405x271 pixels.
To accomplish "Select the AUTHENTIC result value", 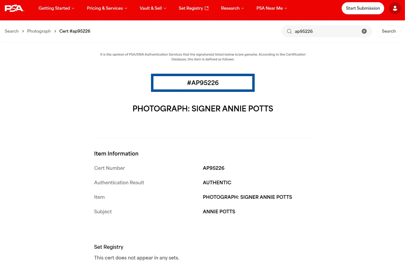I will [217, 182].
